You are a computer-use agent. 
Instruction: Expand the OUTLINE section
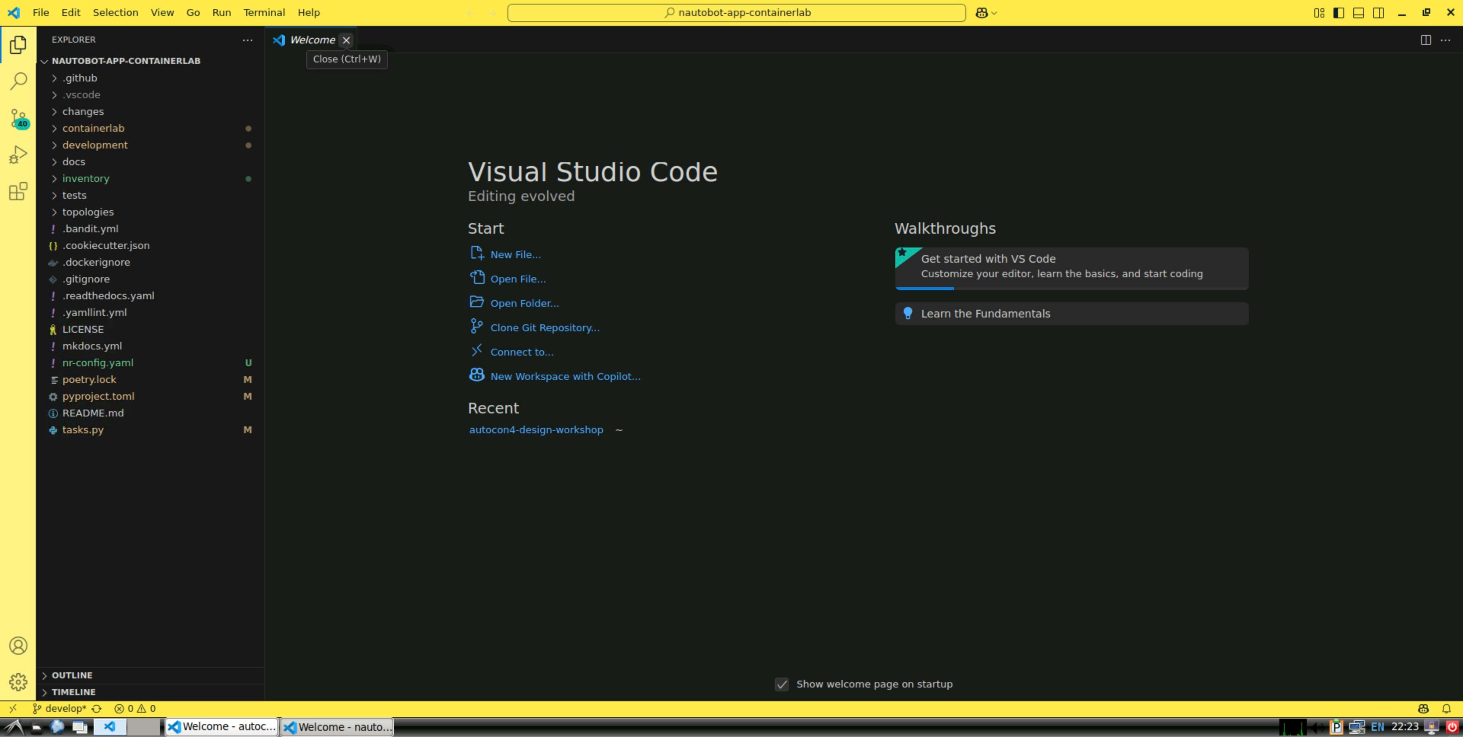(72, 675)
